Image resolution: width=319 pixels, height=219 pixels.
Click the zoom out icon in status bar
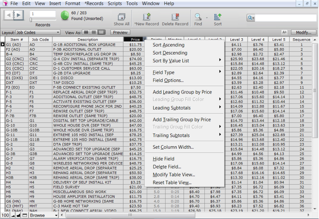12,215
